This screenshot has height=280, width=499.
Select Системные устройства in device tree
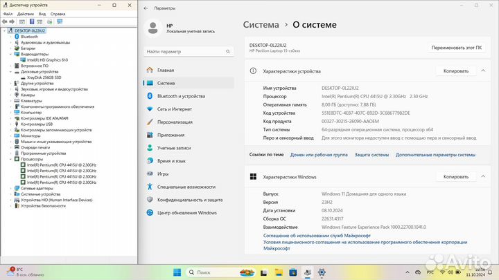pos(40,194)
